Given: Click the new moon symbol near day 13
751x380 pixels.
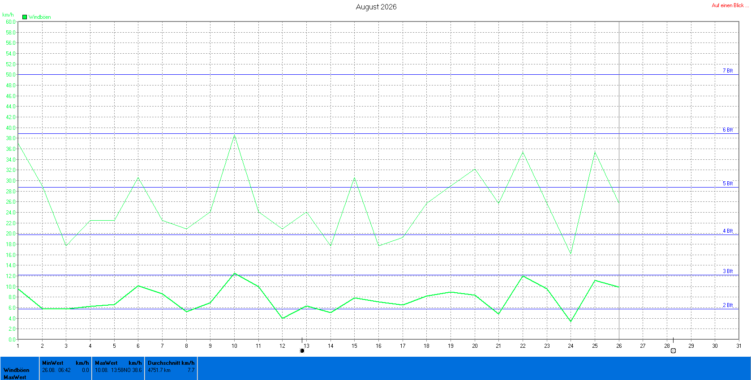Looking at the screenshot, I should (302, 351).
